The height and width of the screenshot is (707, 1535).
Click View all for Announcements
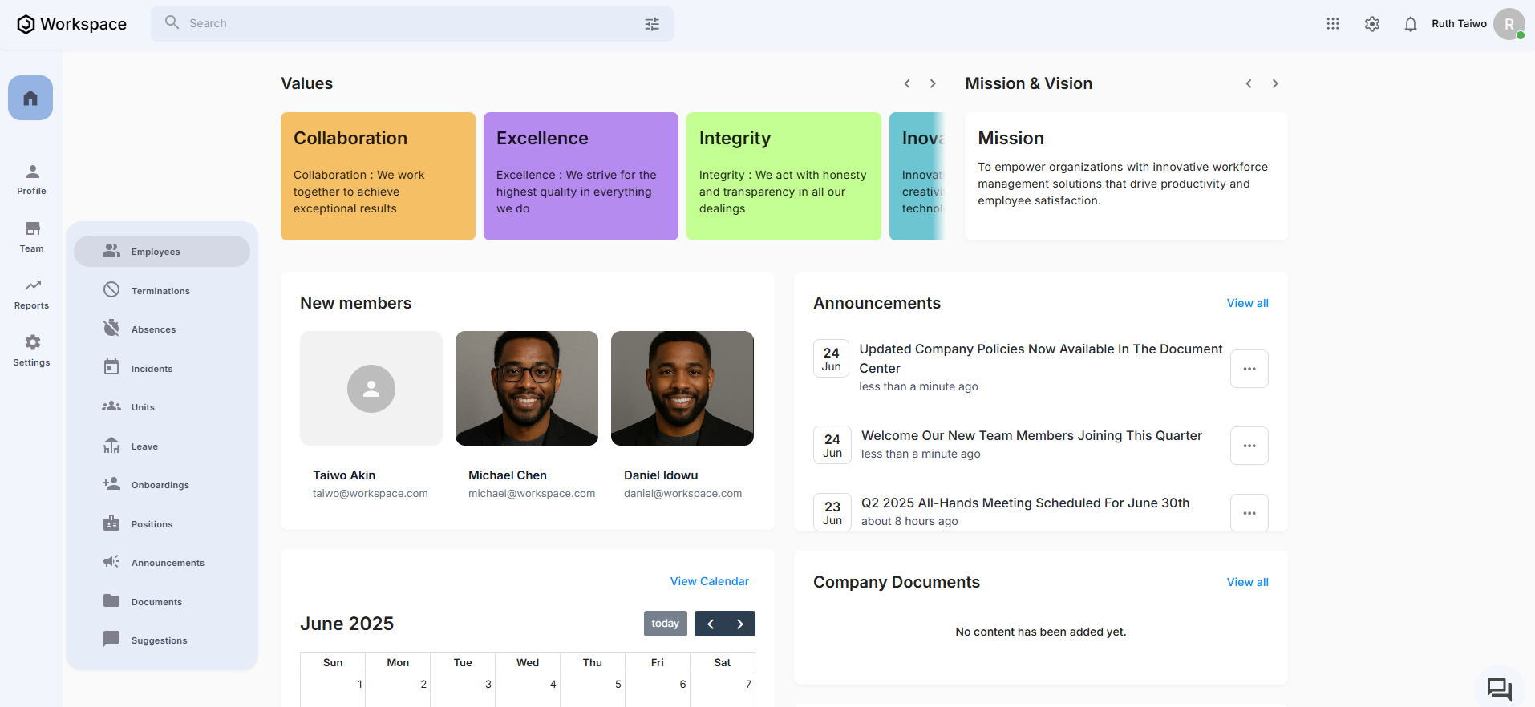point(1247,303)
